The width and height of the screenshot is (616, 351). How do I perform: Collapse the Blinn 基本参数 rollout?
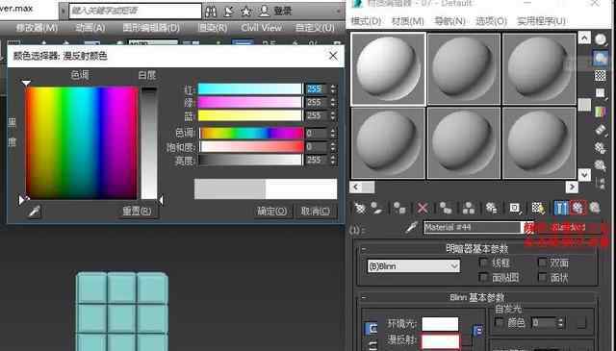point(477,297)
